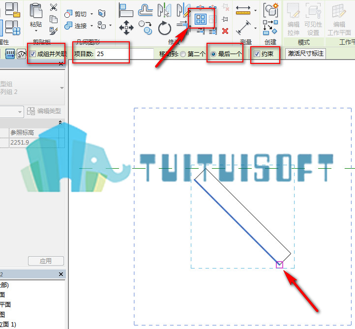Click the 激活尺寸标注 button
The image size is (355, 329).
305,54
